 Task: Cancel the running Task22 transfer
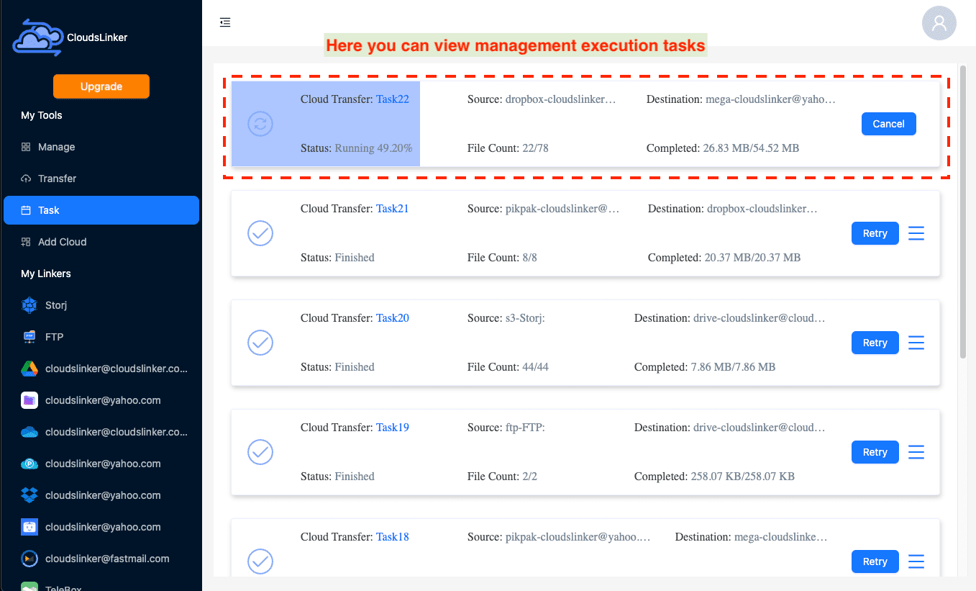click(888, 124)
